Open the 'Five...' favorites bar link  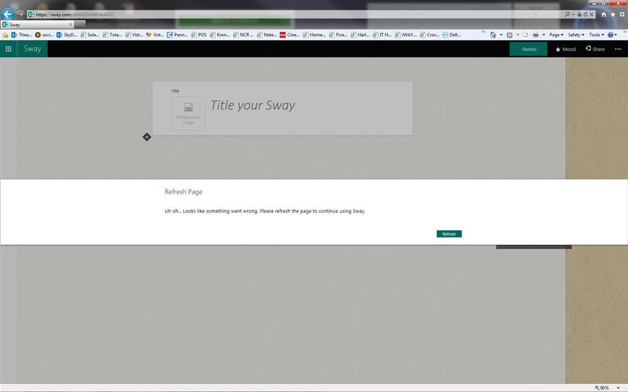coord(338,35)
